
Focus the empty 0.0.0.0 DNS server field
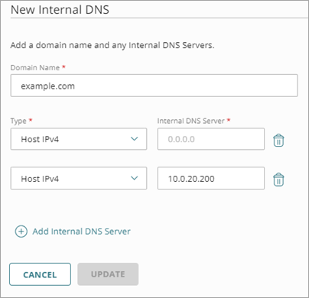[x=211, y=139]
